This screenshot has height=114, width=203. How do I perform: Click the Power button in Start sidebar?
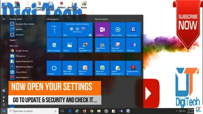(4, 104)
